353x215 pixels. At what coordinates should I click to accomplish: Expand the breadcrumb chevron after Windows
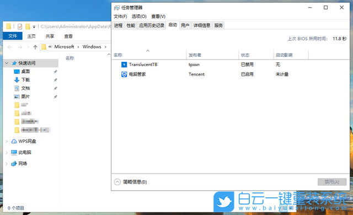point(105,47)
